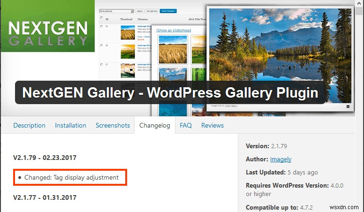Image resolution: width=364 pixels, height=212 pixels.
Task: Click the close icon at lightbox bottom-right corner
Action: point(348,106)
